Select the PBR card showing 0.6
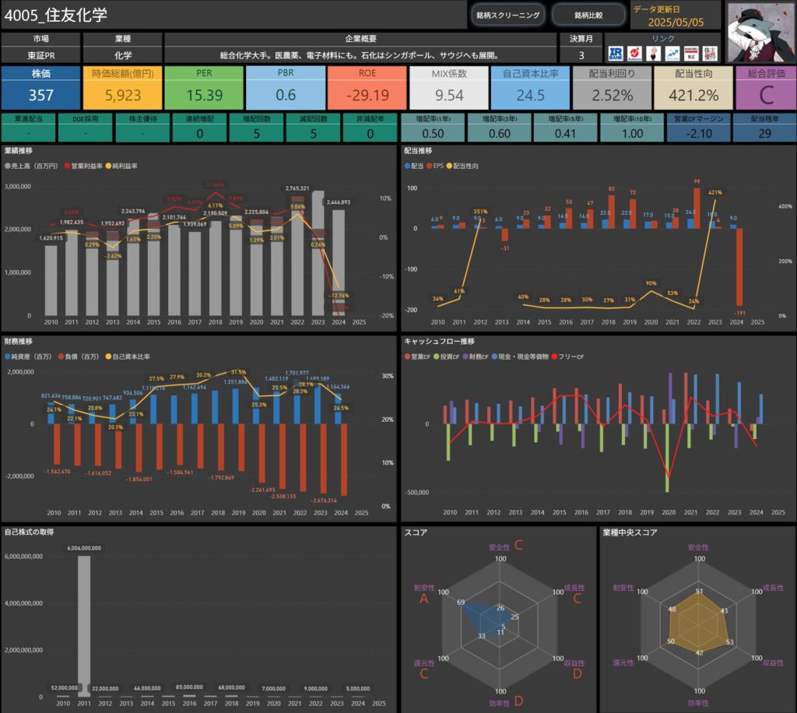This screenshot has width=797, height=713. point(286,87)
